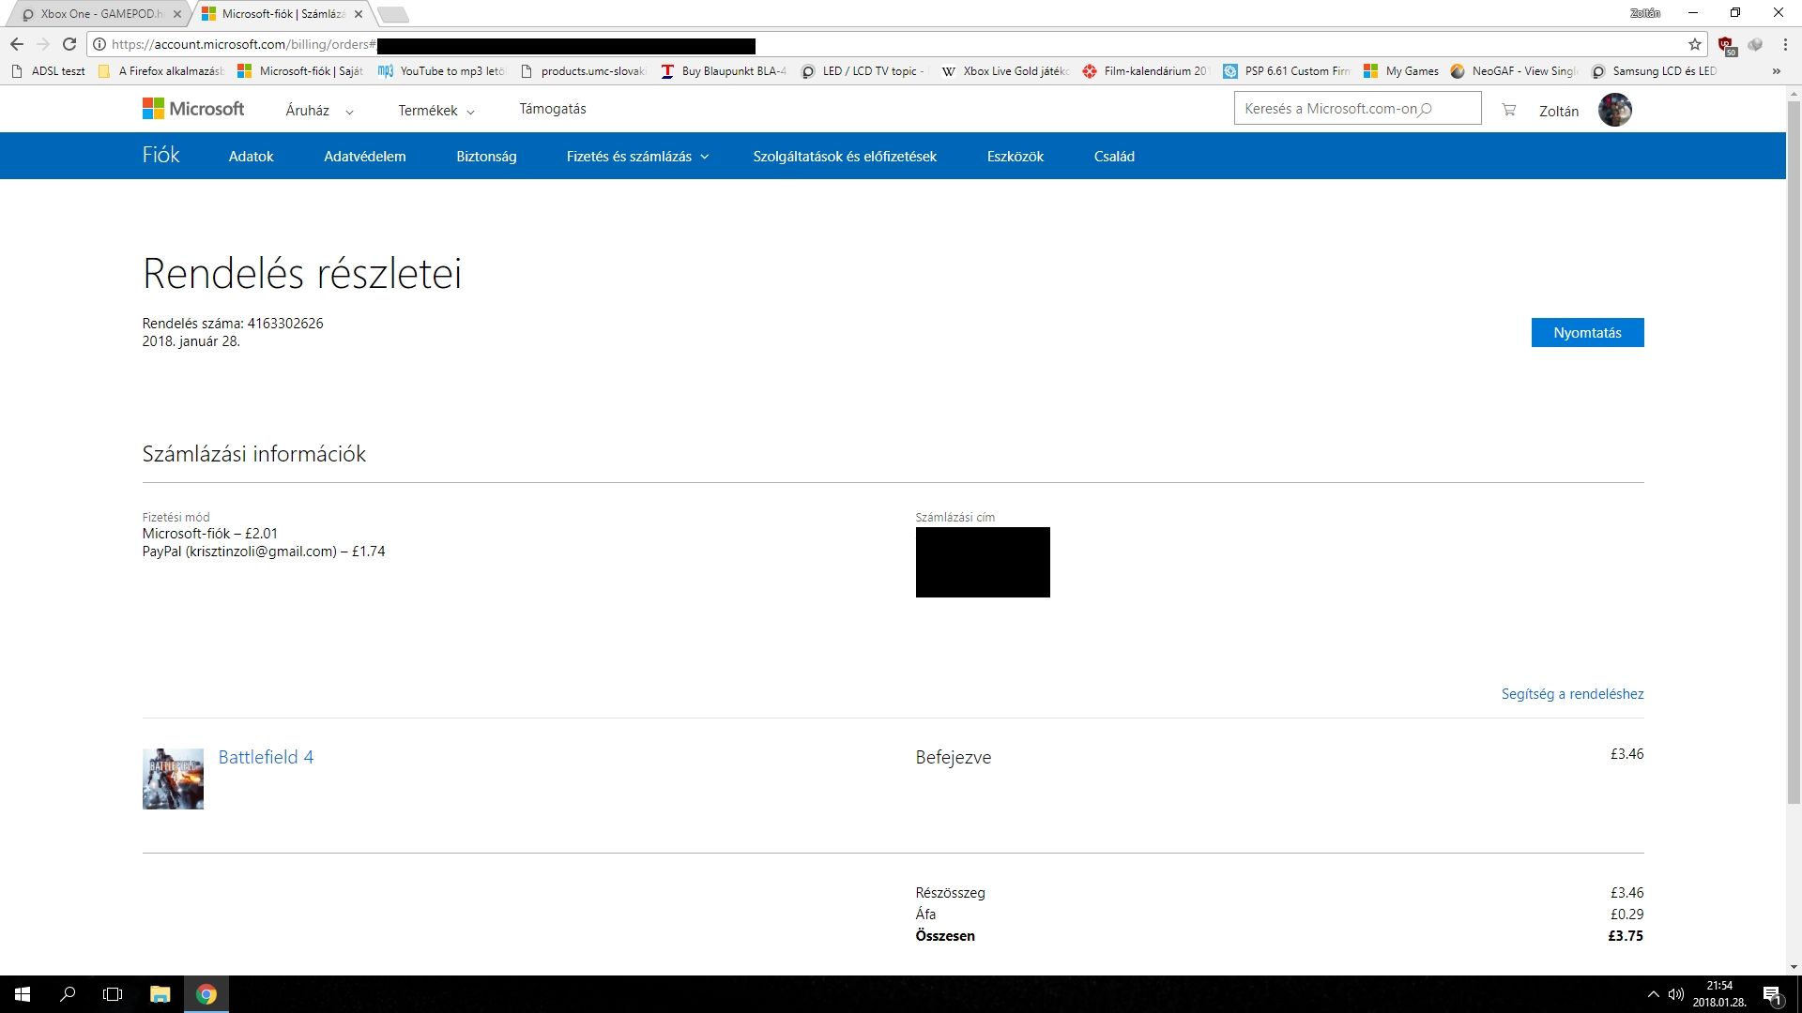The width and height of the screenshot is (1802, 1013).
Task: Expand the Áruház dropdown
Action: click(x=319, y=111)
